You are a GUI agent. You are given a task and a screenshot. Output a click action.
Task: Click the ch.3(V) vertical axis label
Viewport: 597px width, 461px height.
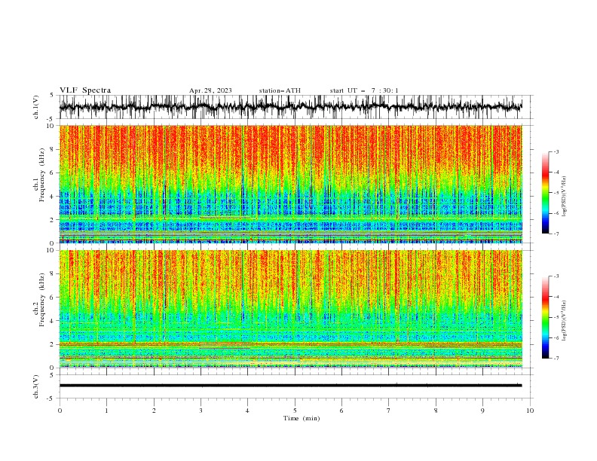pyautogui.click(x=36, y=386)
